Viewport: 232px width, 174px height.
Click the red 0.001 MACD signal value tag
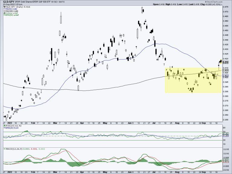coord(226,162)
